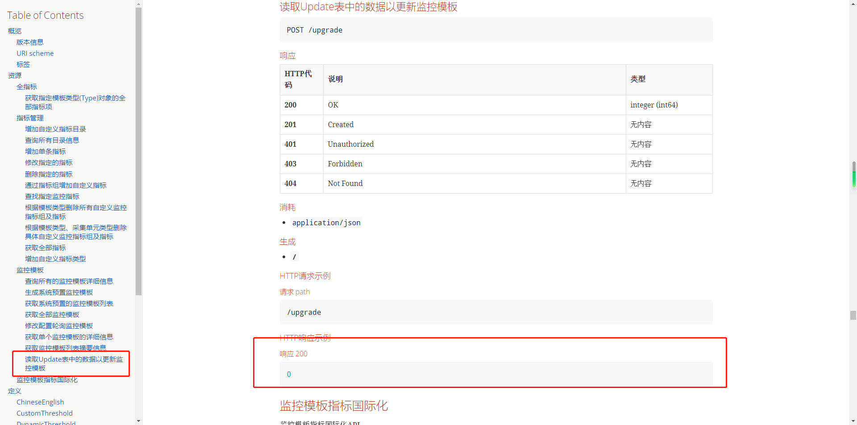Open 读取Update表中的数据以更新监控模板 in the sidebar
857x425 pixels.
[x=74, y=363]
